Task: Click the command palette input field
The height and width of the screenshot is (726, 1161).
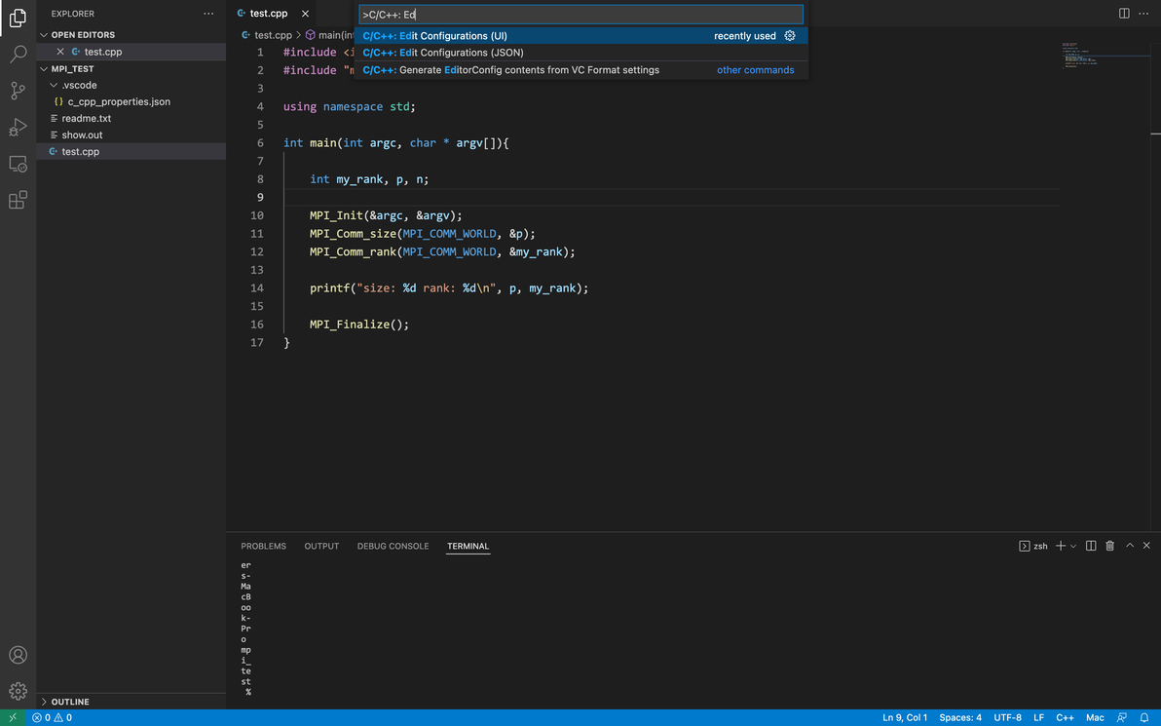Action: (581, 14)
